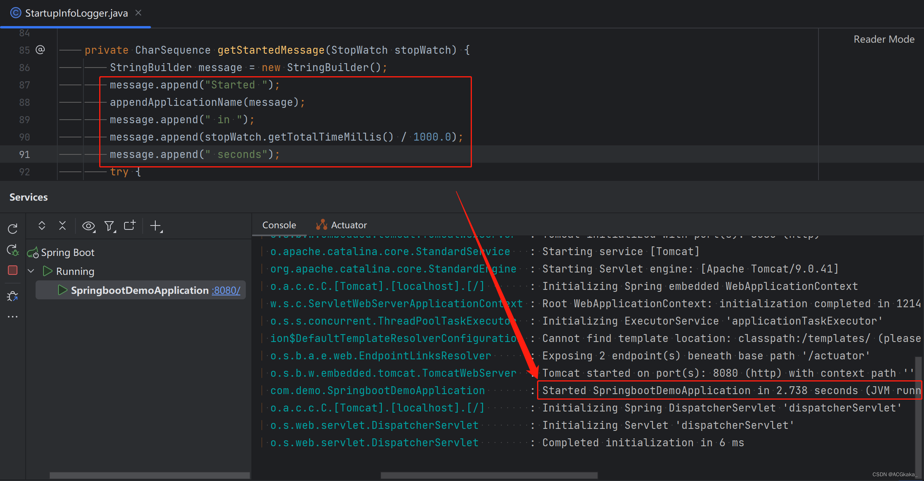The height and width of the screenshot is (481, 924).
Task: Click the @ gutter icon on line 85
Action: pyautogui.click(x=40, y=50)
